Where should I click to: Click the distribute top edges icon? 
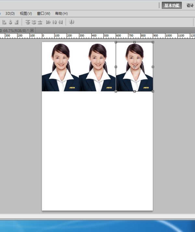tap(28, 22)
